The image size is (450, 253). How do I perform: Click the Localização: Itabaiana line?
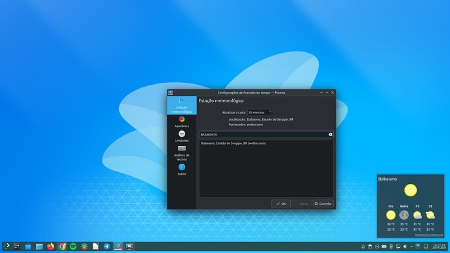[261, 119]
